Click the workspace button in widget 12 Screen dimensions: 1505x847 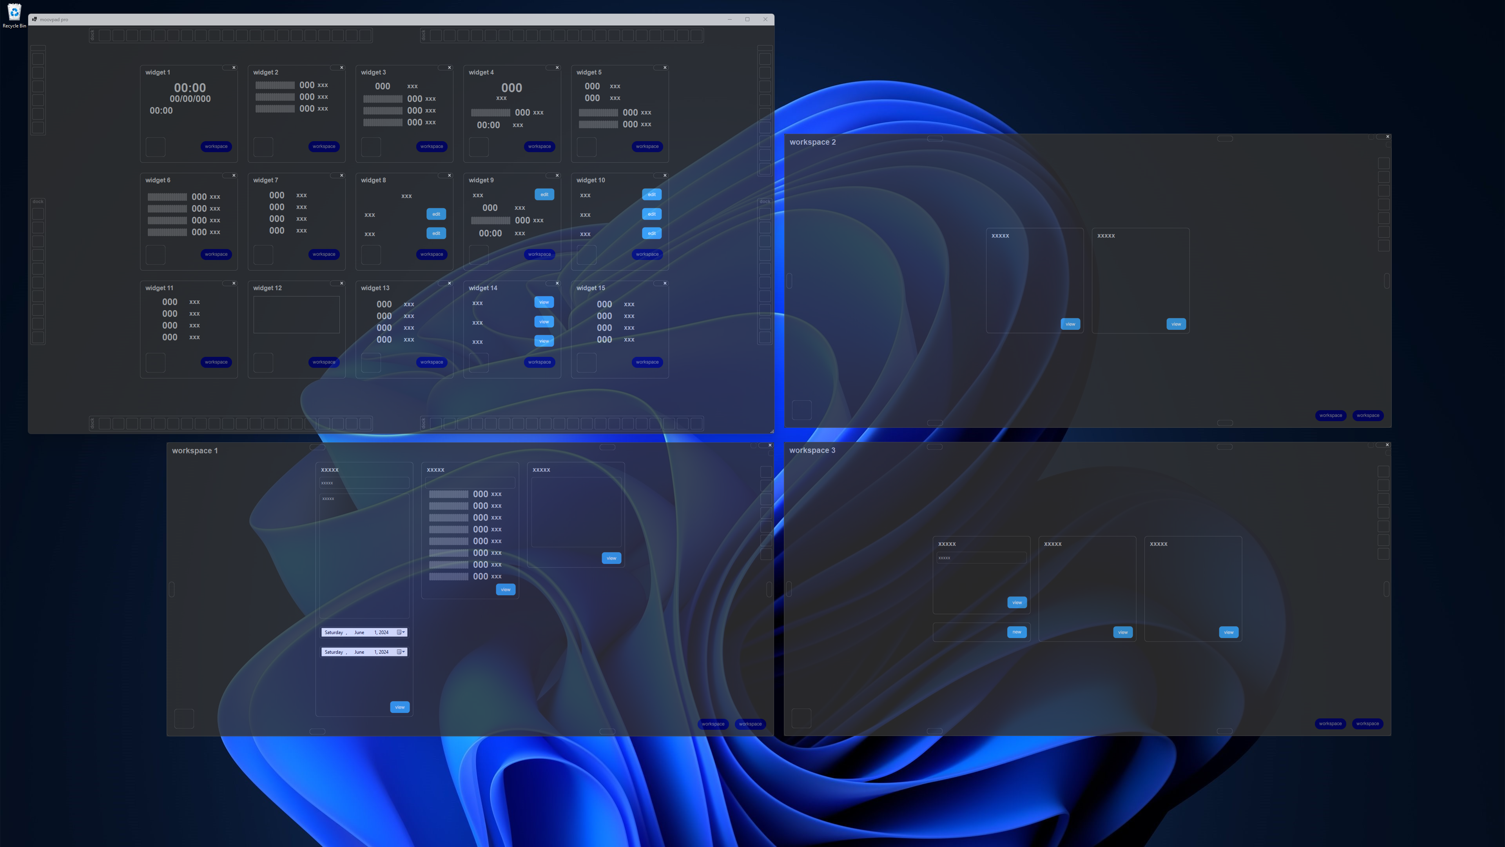(324, 362)
